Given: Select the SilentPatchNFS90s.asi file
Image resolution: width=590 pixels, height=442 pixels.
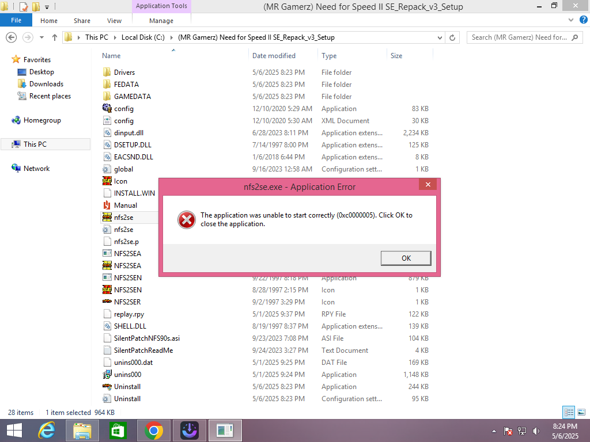Looking at the screenshot, I should pos(146,338).
